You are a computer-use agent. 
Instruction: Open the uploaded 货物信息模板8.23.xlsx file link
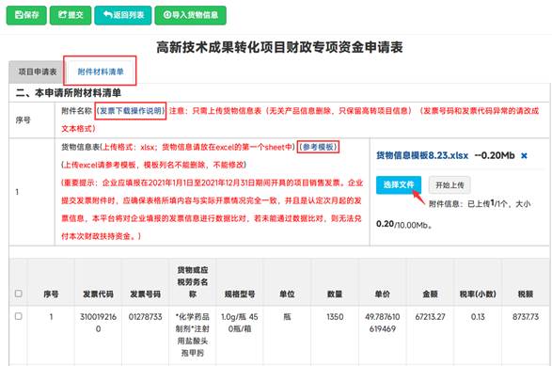(422, 155)
